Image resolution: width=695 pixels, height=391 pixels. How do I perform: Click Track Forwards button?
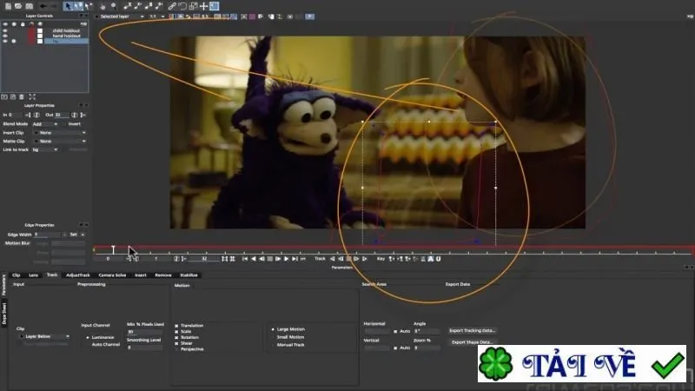click(364, 259)
